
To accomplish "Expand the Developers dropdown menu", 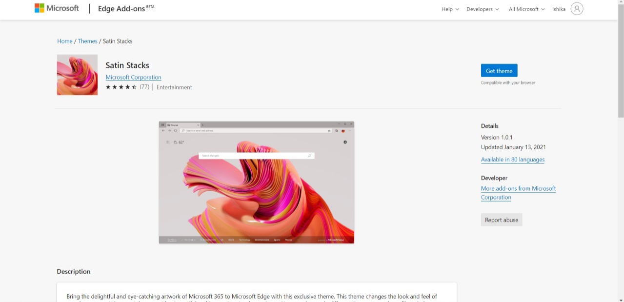I will 483,9.
